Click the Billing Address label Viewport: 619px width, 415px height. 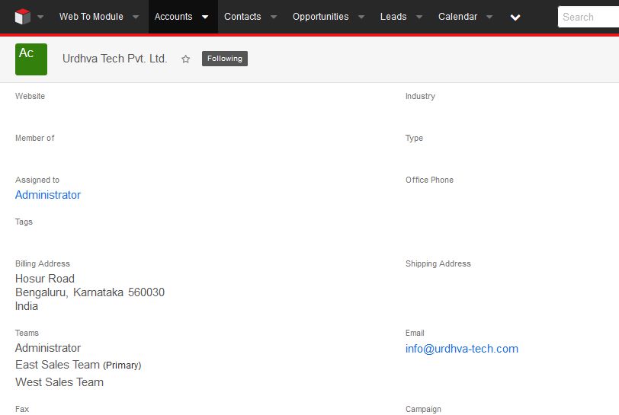(43, 263)
